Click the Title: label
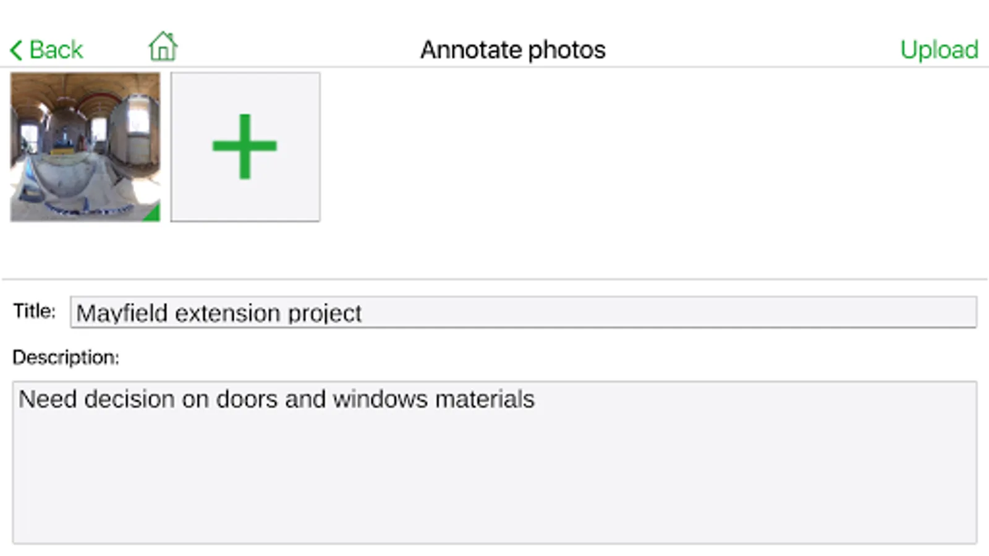 click(x=35, y=311)
